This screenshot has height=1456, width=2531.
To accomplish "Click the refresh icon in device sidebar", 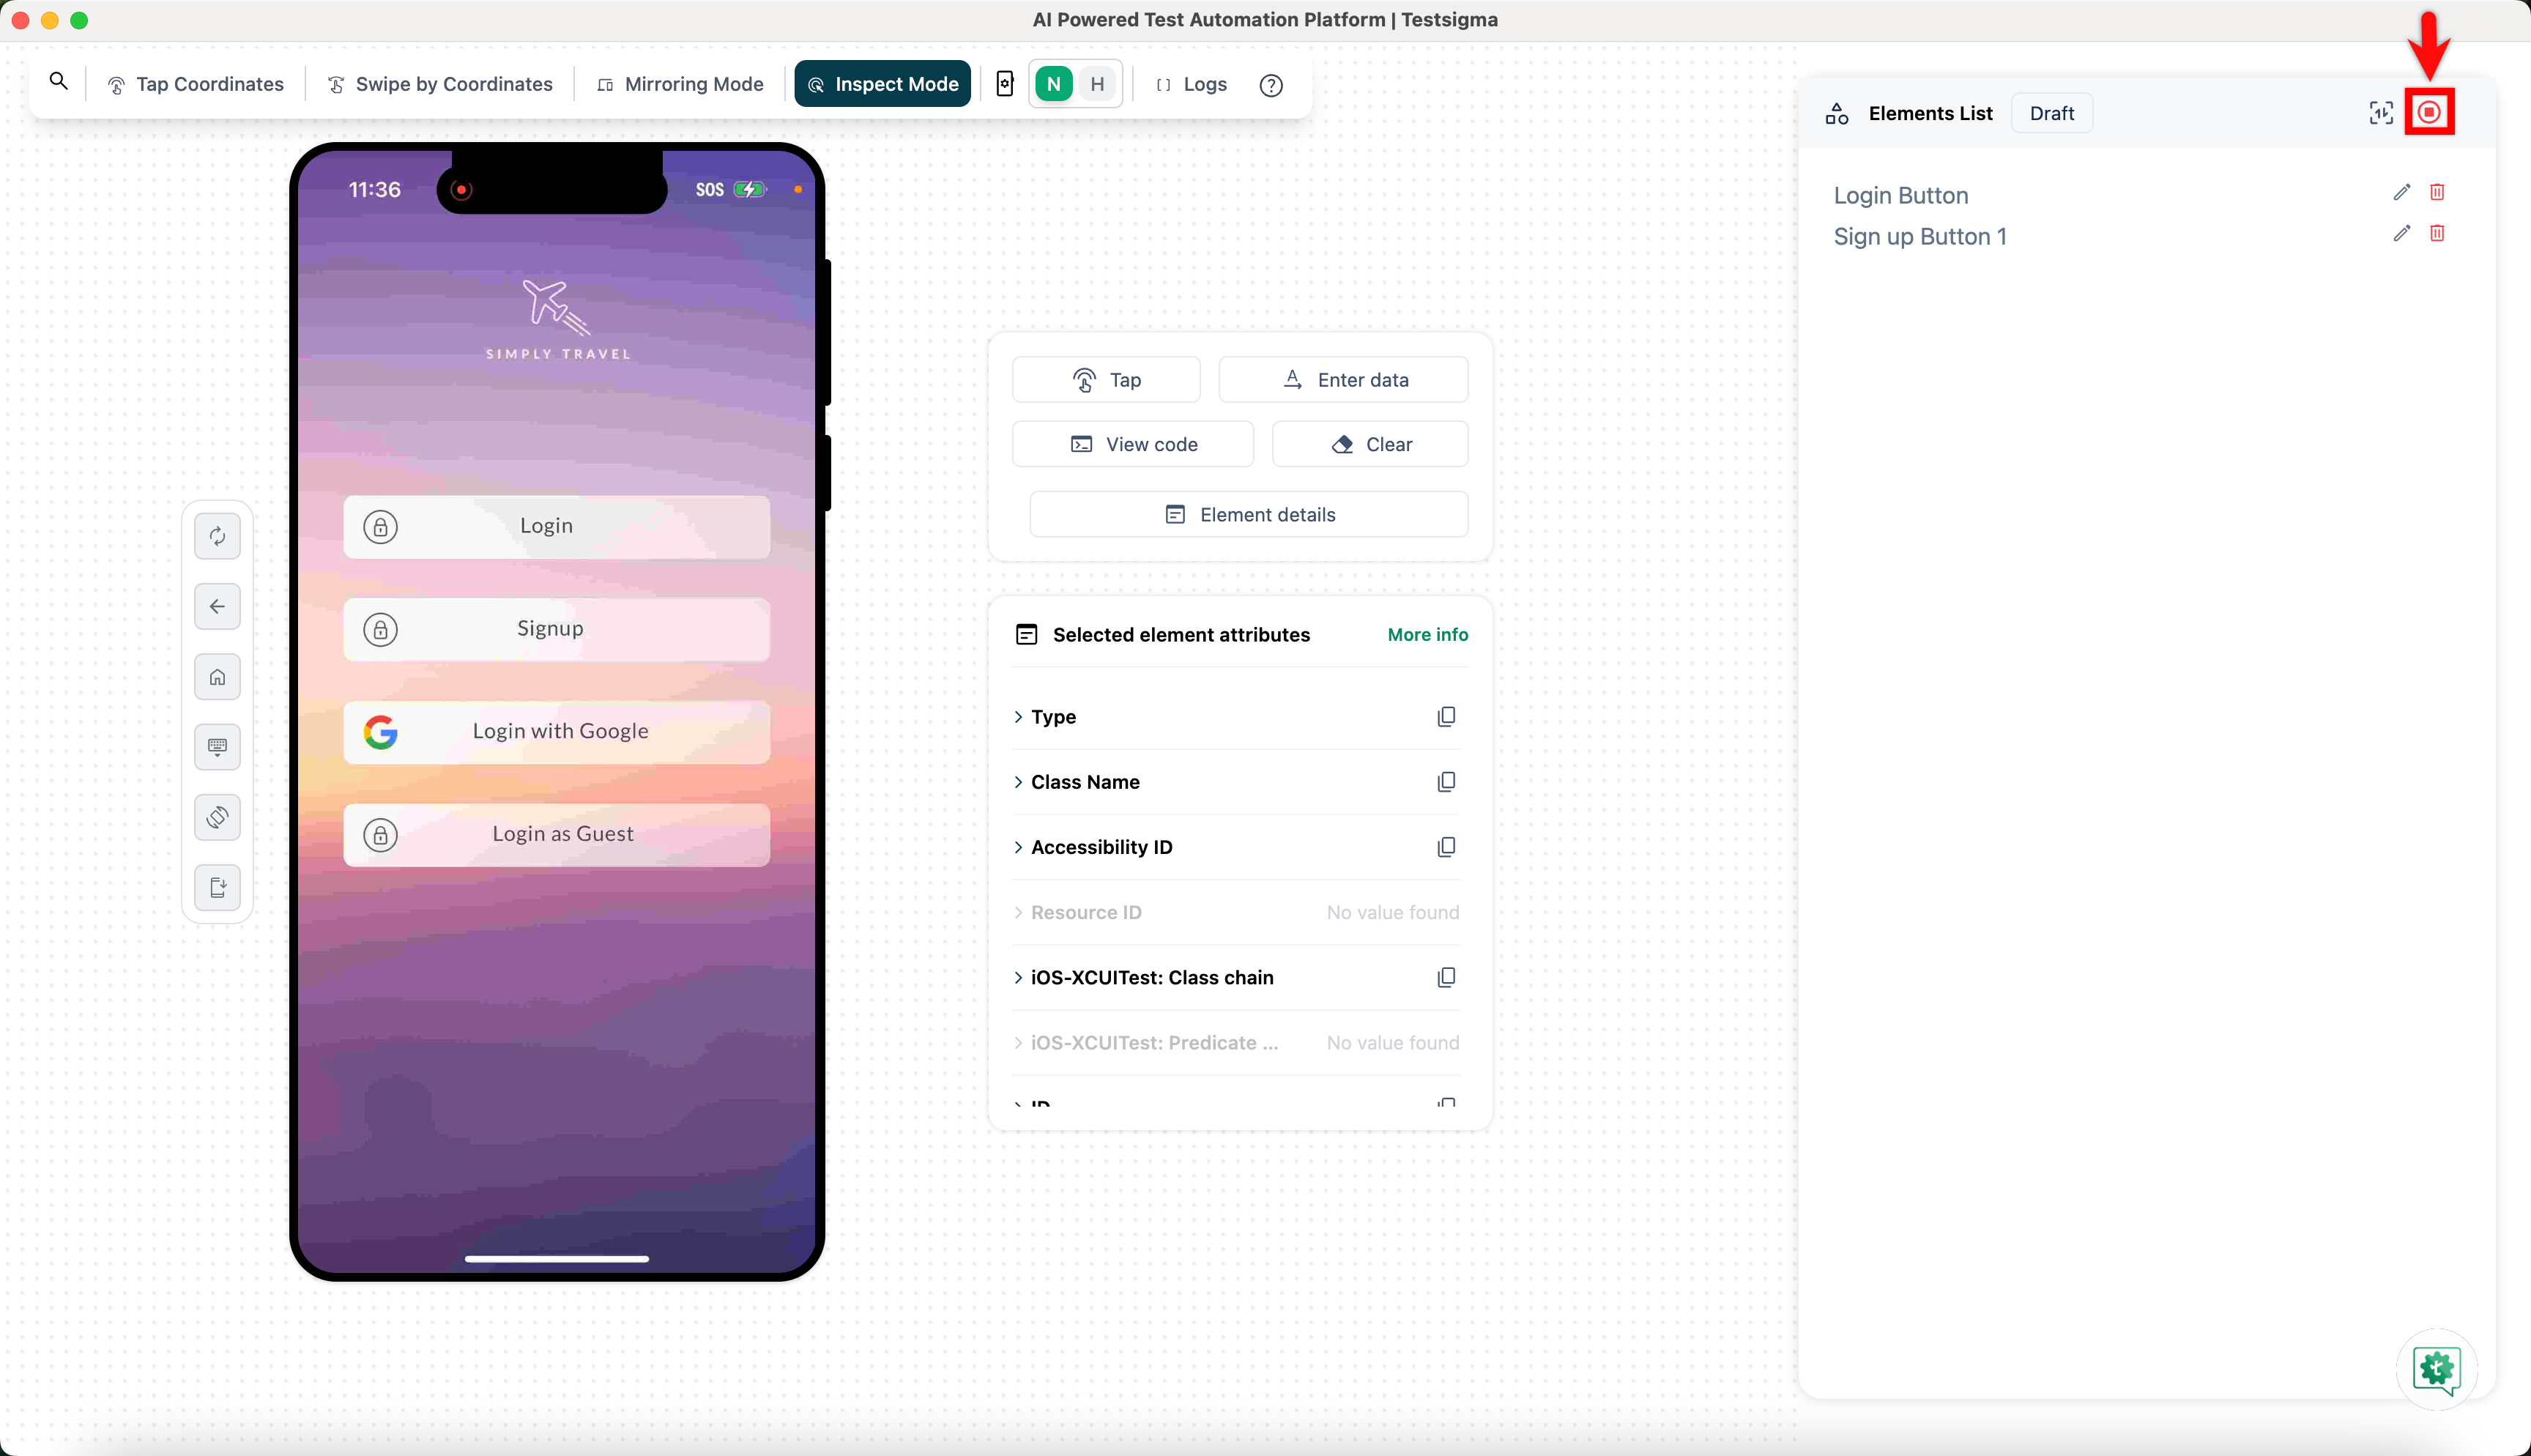I will pos(217,536).
